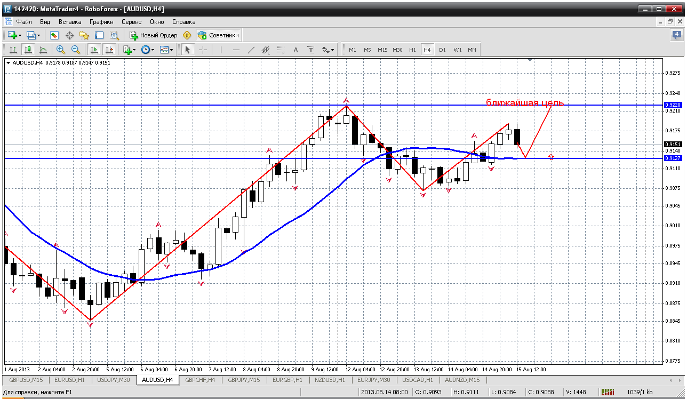Click the Новый Ордер button
Screen dimensions: 687x399
153,35
